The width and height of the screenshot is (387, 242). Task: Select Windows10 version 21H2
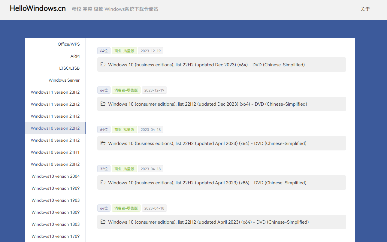click(55, 140)
